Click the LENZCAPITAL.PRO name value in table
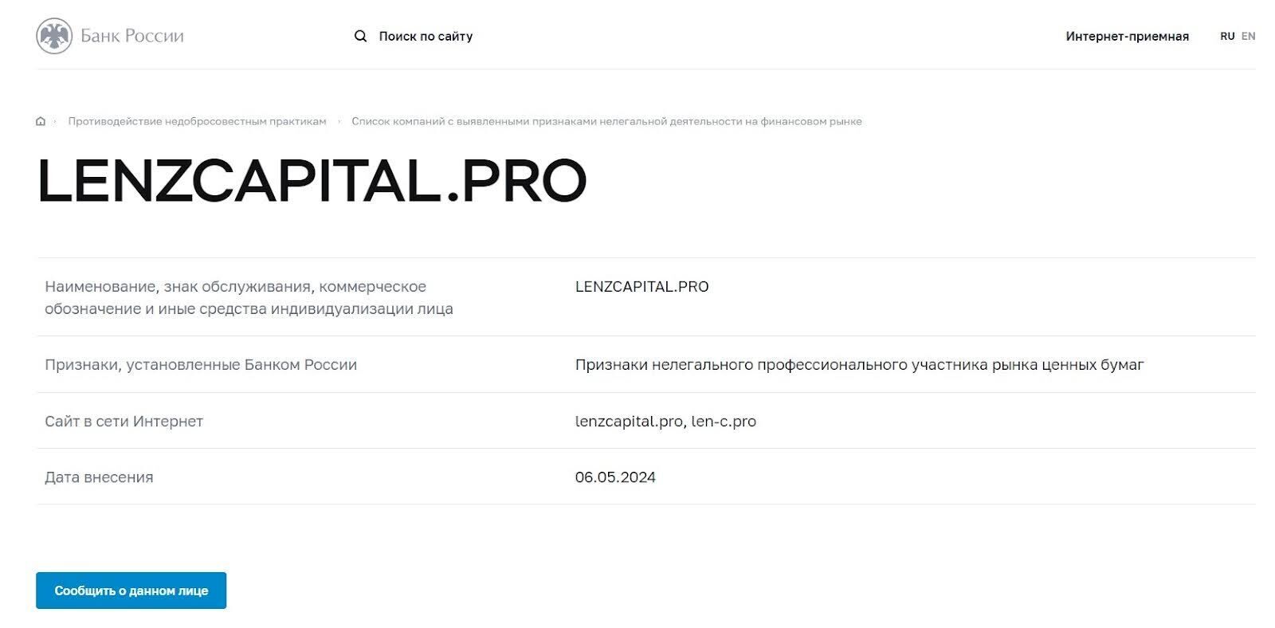 click(x=641, y=287)
